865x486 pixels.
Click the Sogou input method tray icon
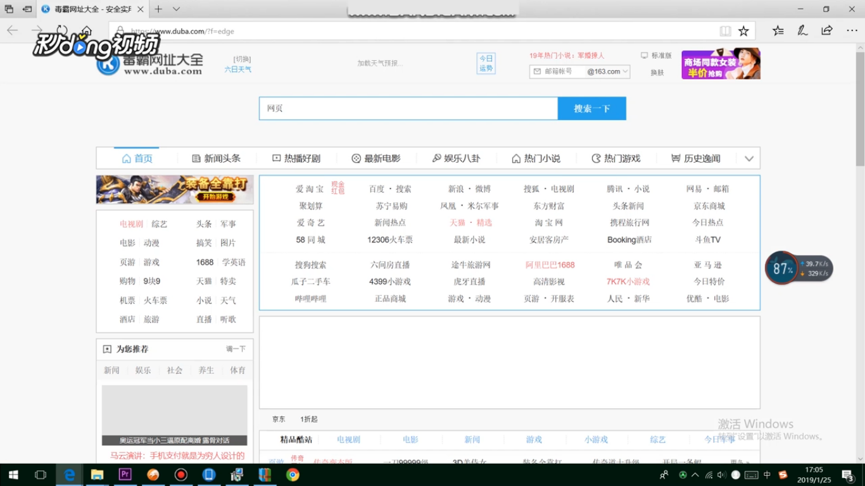tap(783, 475)
